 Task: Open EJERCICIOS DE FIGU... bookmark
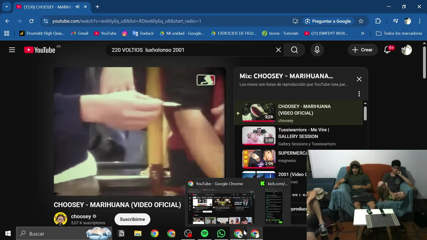click(x=234, y=33)
